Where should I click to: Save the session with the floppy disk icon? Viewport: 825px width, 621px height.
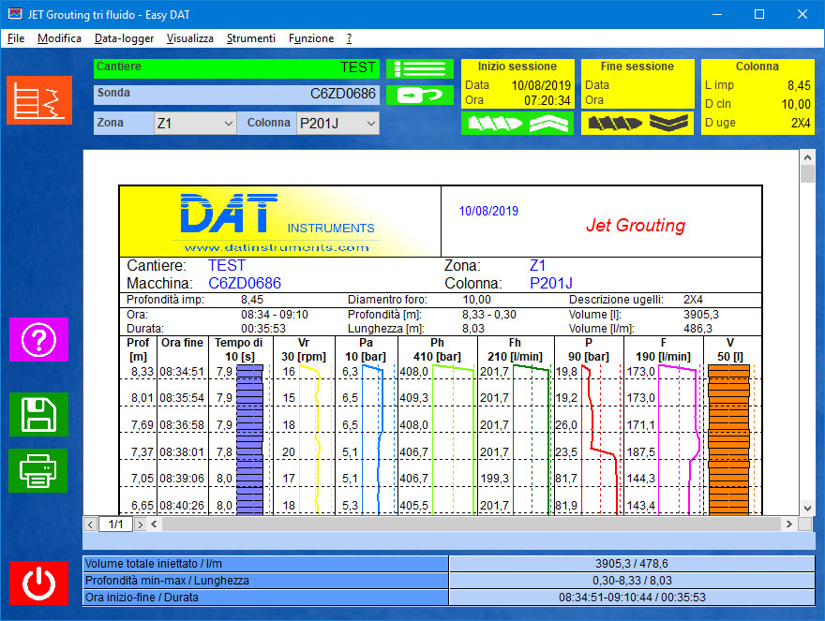pyautogui.click(x=38, y=415)
